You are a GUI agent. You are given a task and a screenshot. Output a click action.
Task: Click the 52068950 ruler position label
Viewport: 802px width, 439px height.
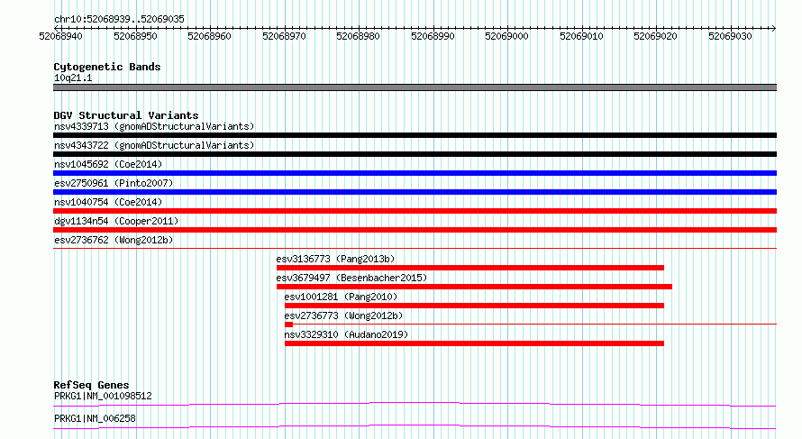tap(135, 36)
